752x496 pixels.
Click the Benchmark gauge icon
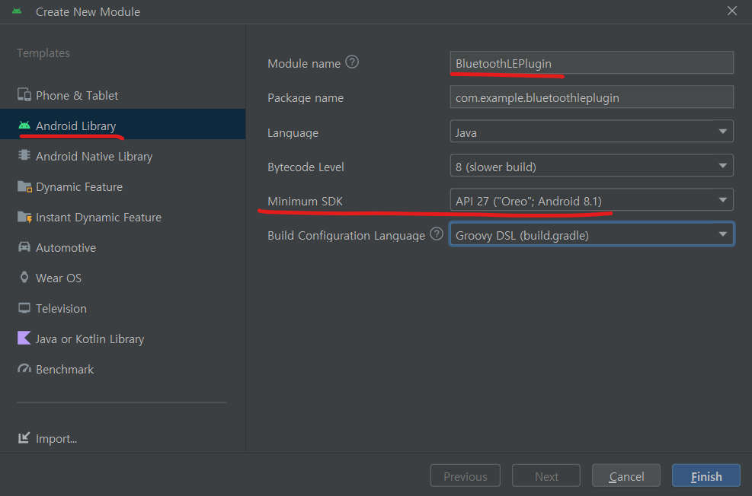coord(24,369)
